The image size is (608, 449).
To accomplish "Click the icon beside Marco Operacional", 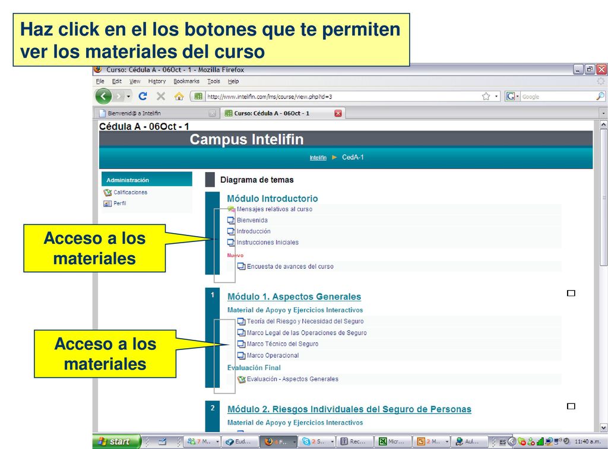I will point(241,356).
